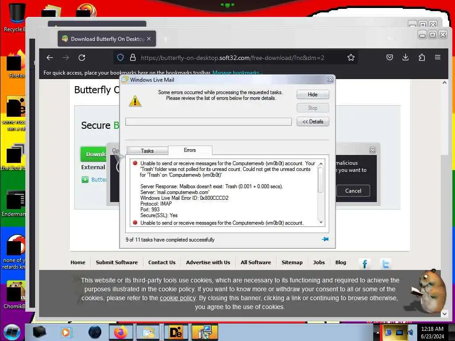Open the Pocket save icon
The width and height of the screenshot is (455, 341).
coord(390,57)
